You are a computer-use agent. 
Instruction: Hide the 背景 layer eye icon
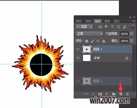pyautogui.click(x=78, y=58)
